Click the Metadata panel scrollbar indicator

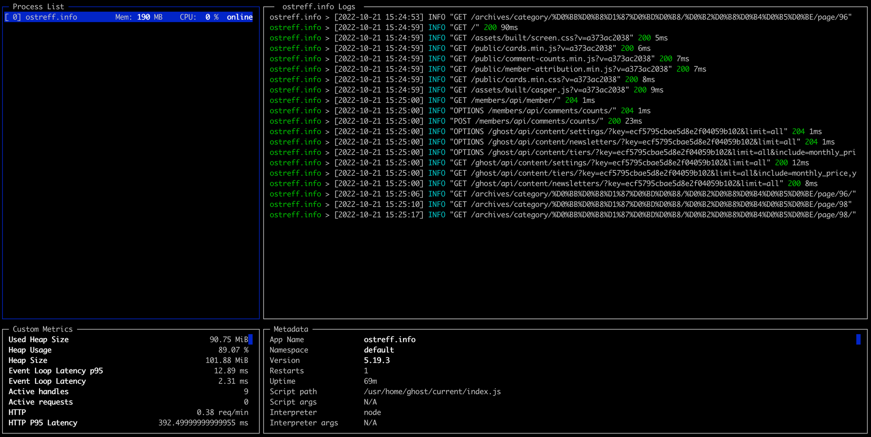pos(858,339)
